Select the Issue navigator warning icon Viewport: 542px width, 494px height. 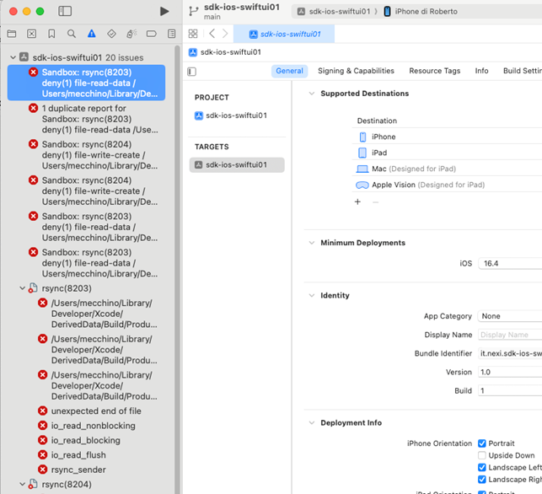coord(91,34)
